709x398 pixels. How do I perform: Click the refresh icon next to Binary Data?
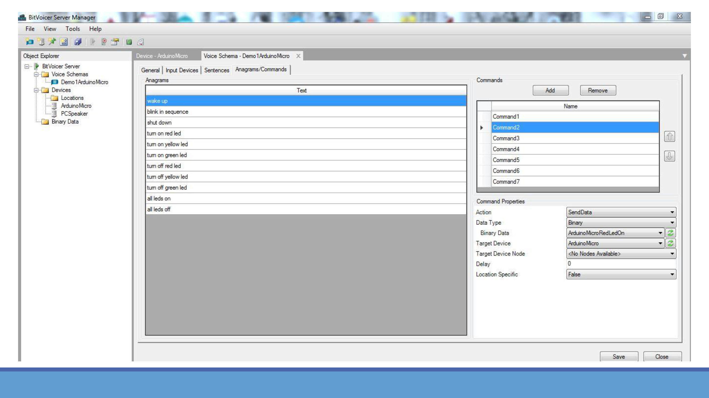[x=671, y=233]
